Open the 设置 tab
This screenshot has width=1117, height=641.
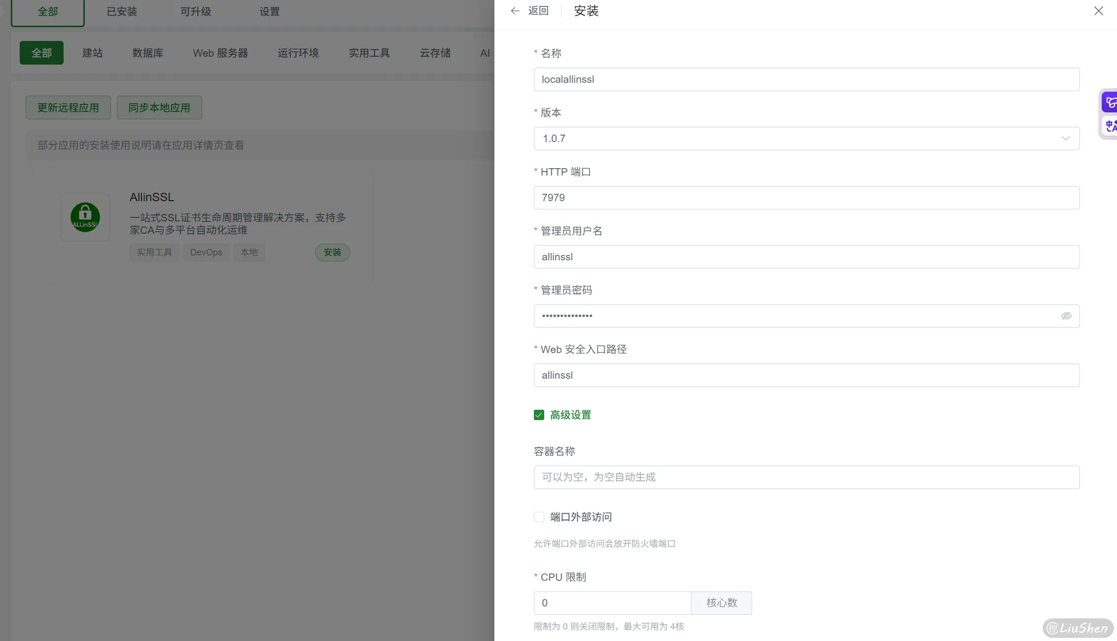(x=269, y=11)
